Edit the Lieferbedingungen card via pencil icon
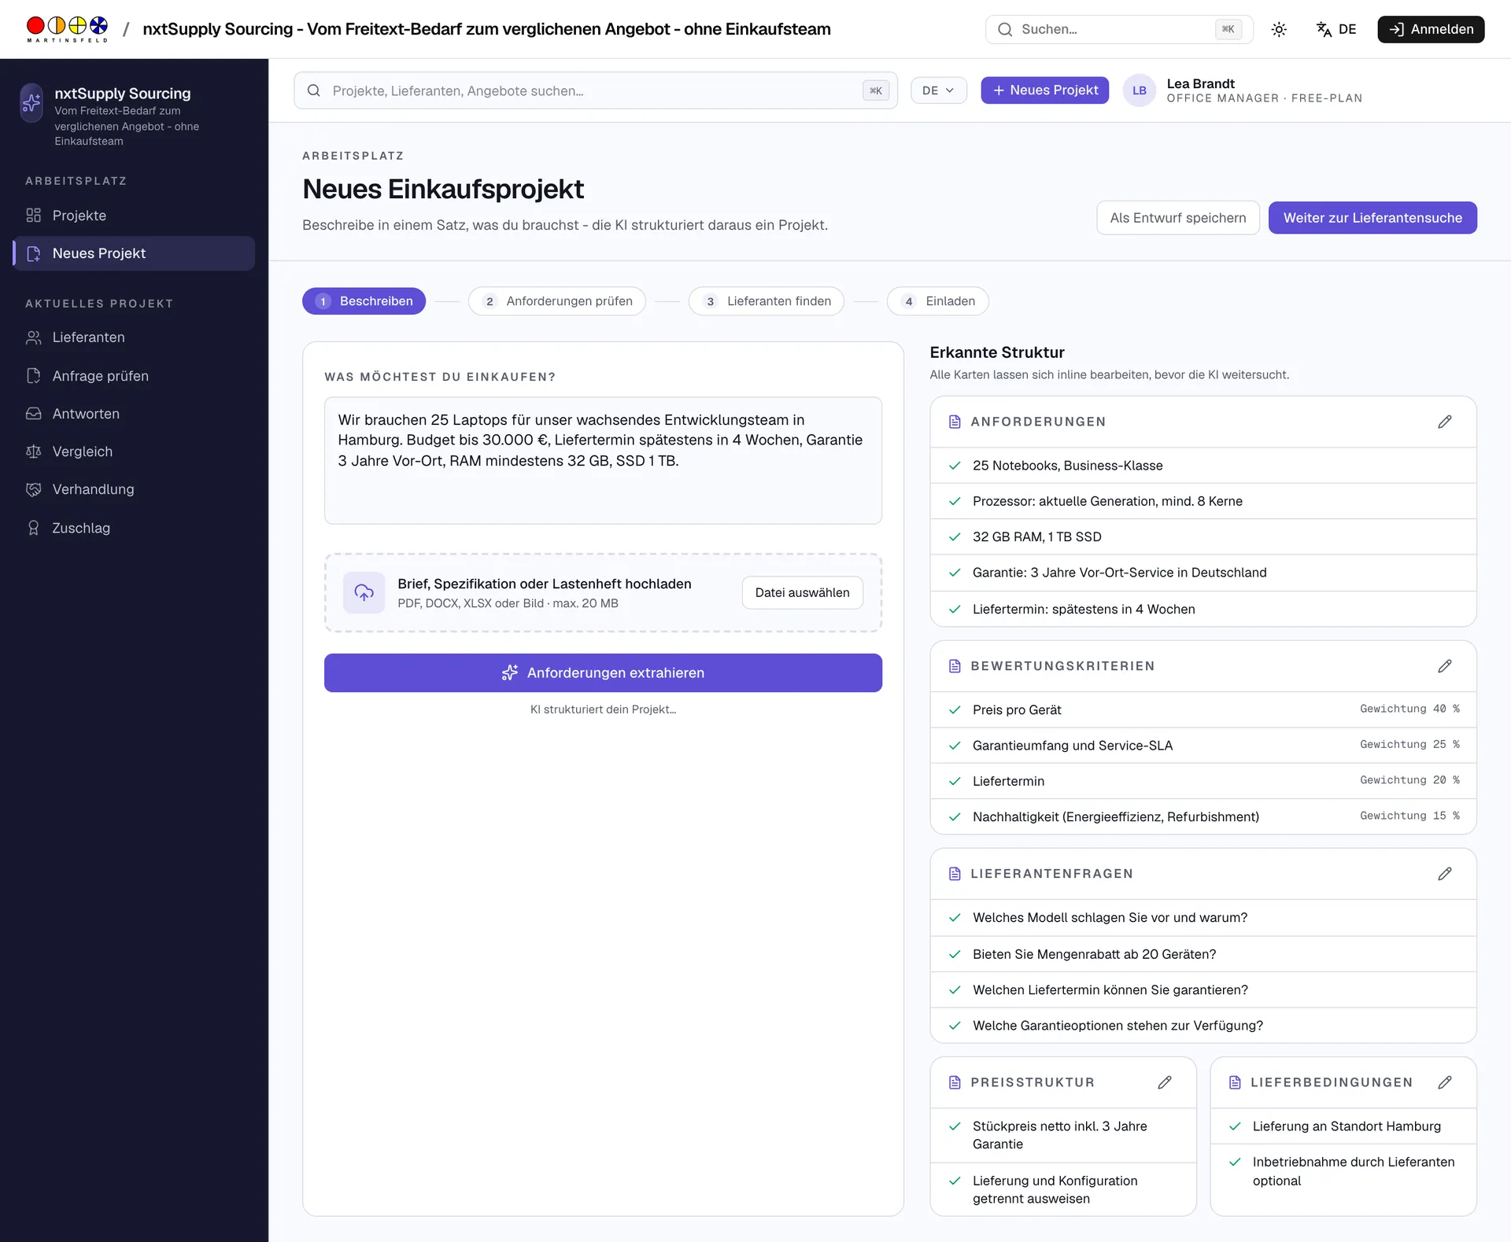Screen dimensions: 1511x1242 pyautogui.click(x=1445, y=1082)
